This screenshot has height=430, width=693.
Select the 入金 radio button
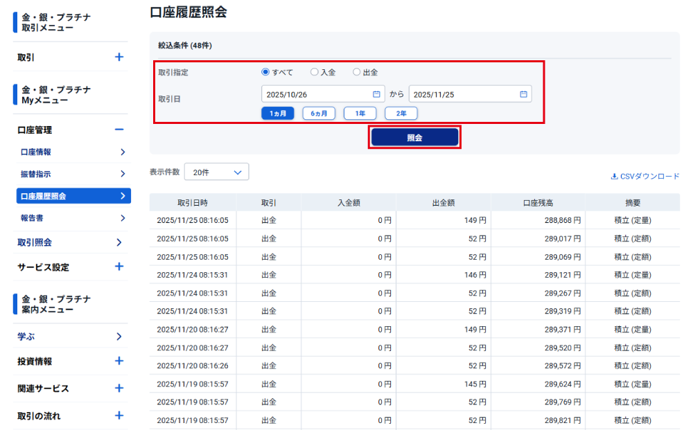click(x=314, y=72)
